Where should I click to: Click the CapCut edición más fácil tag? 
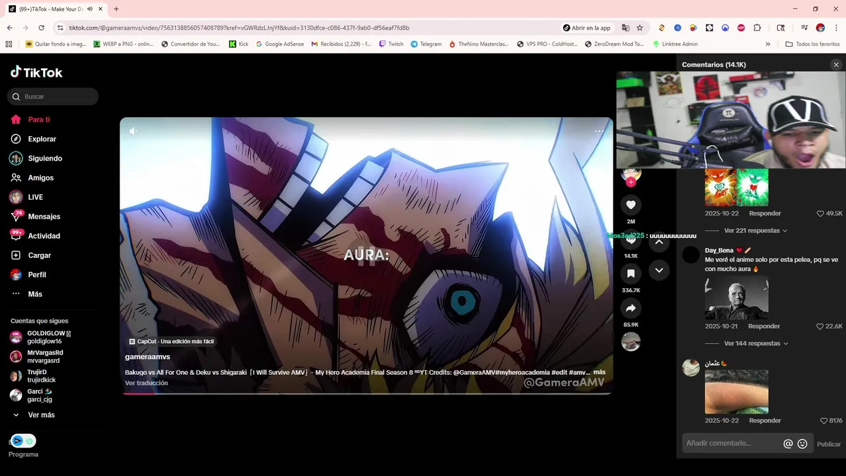(171, 341)
